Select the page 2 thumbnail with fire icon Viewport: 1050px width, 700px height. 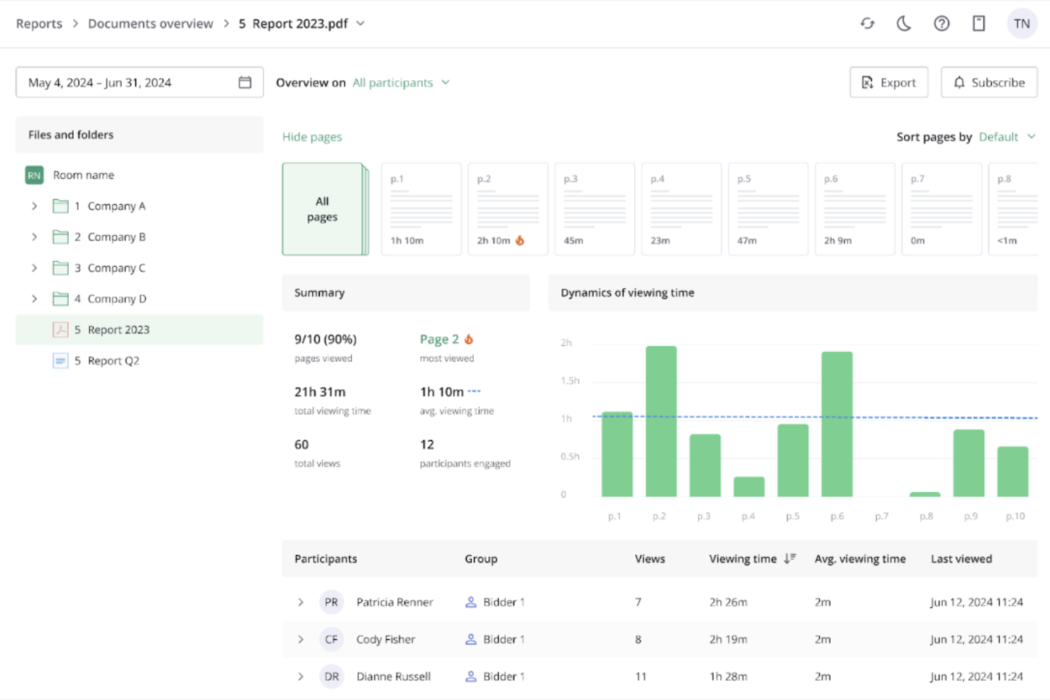(507, 209)
